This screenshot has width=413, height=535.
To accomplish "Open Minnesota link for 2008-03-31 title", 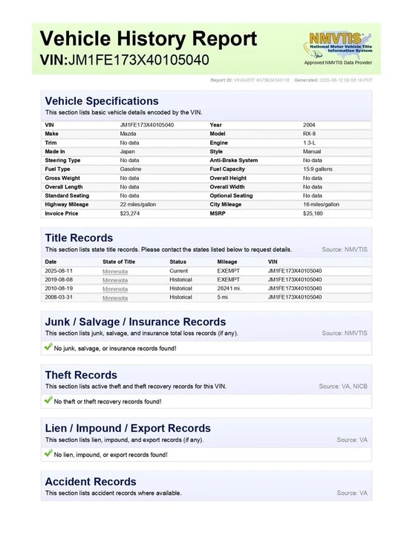I will coord(115,298).
